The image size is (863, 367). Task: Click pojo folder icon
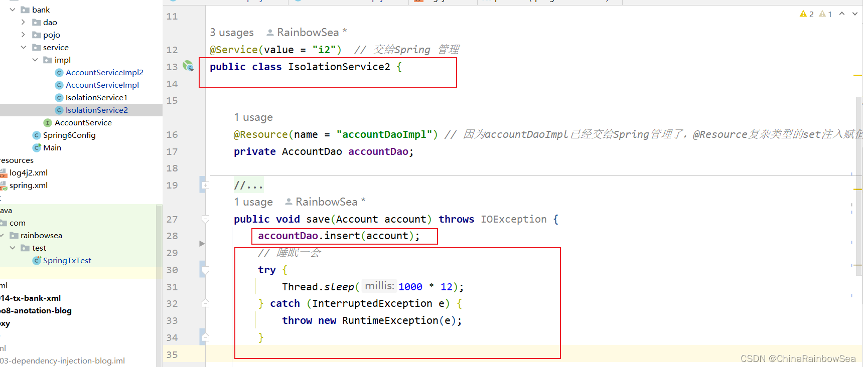[x=37, y=35]
